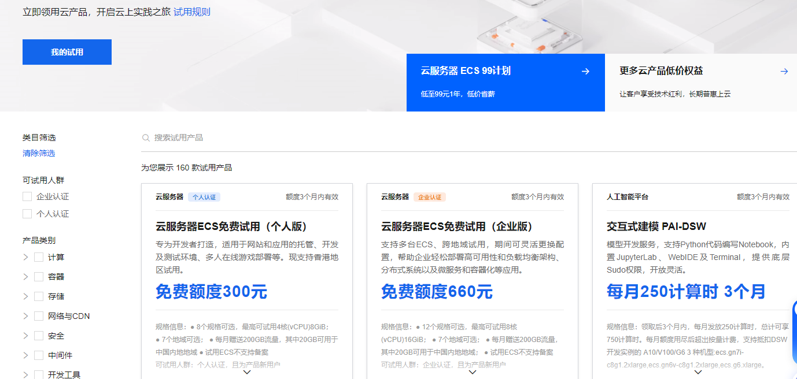Expand the 网络与CDN category
This screenshot has width=797, height=379.
point(25,315)
